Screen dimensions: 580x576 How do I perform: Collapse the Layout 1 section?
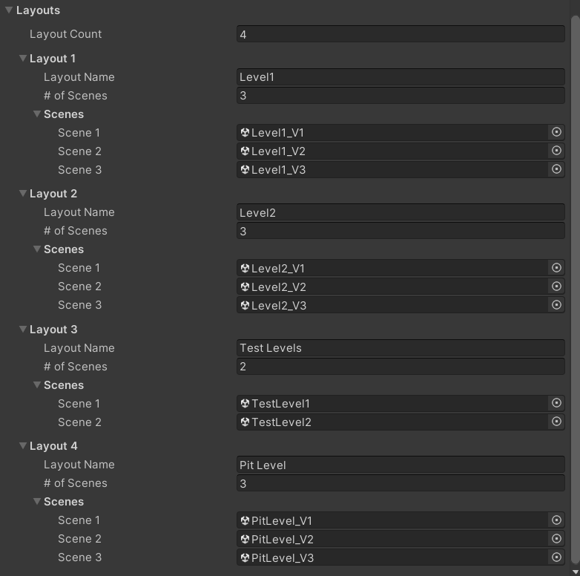pyautogui.click(x=23, y=58)
